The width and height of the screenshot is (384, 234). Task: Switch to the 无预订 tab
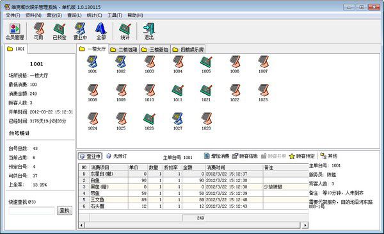click(116, 156)
